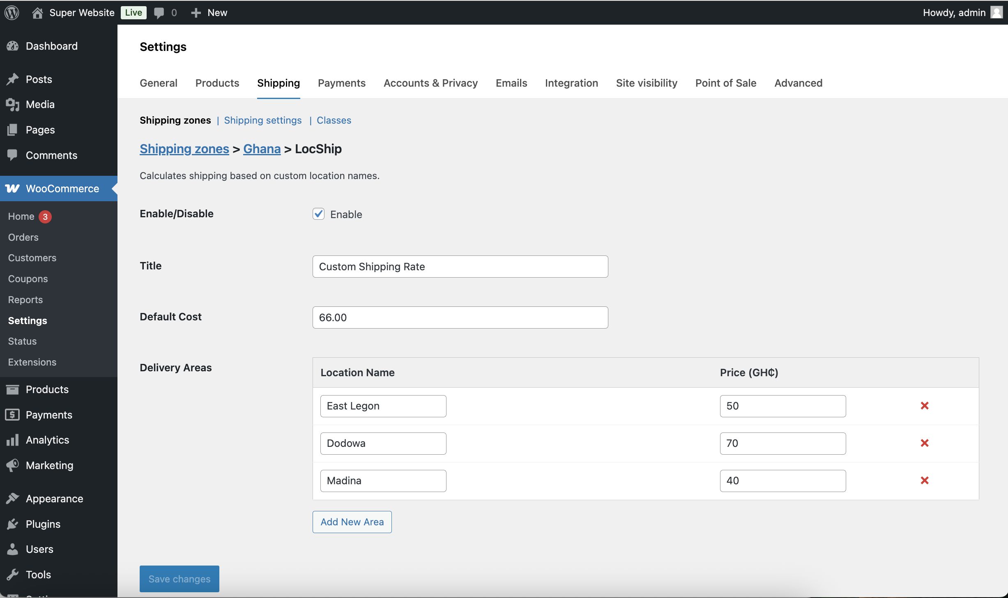
Task: Click the Add New Area button
Action: (x=352, y=522)
